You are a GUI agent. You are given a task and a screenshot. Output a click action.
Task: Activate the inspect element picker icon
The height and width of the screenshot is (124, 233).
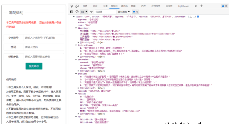(x=71, y=6)
